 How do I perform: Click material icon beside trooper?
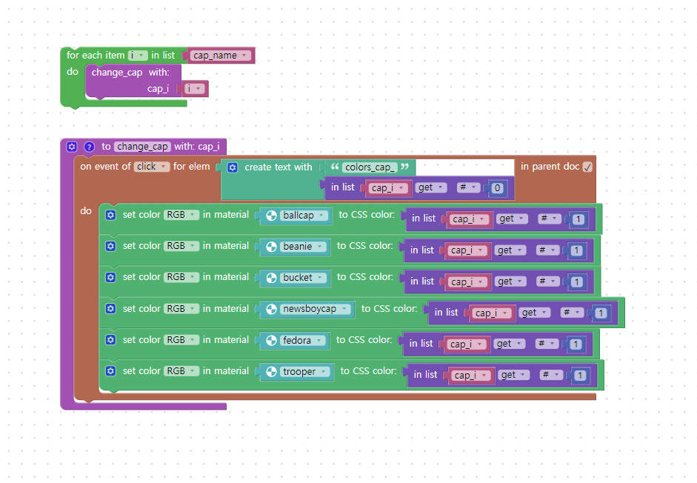(x=271, y=372)
